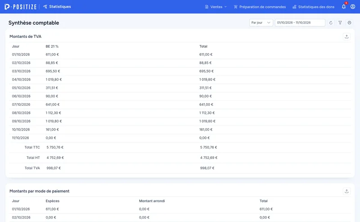The image size is (360, 222).
Task: Open Statistiques des dons page
Action: 313,7
